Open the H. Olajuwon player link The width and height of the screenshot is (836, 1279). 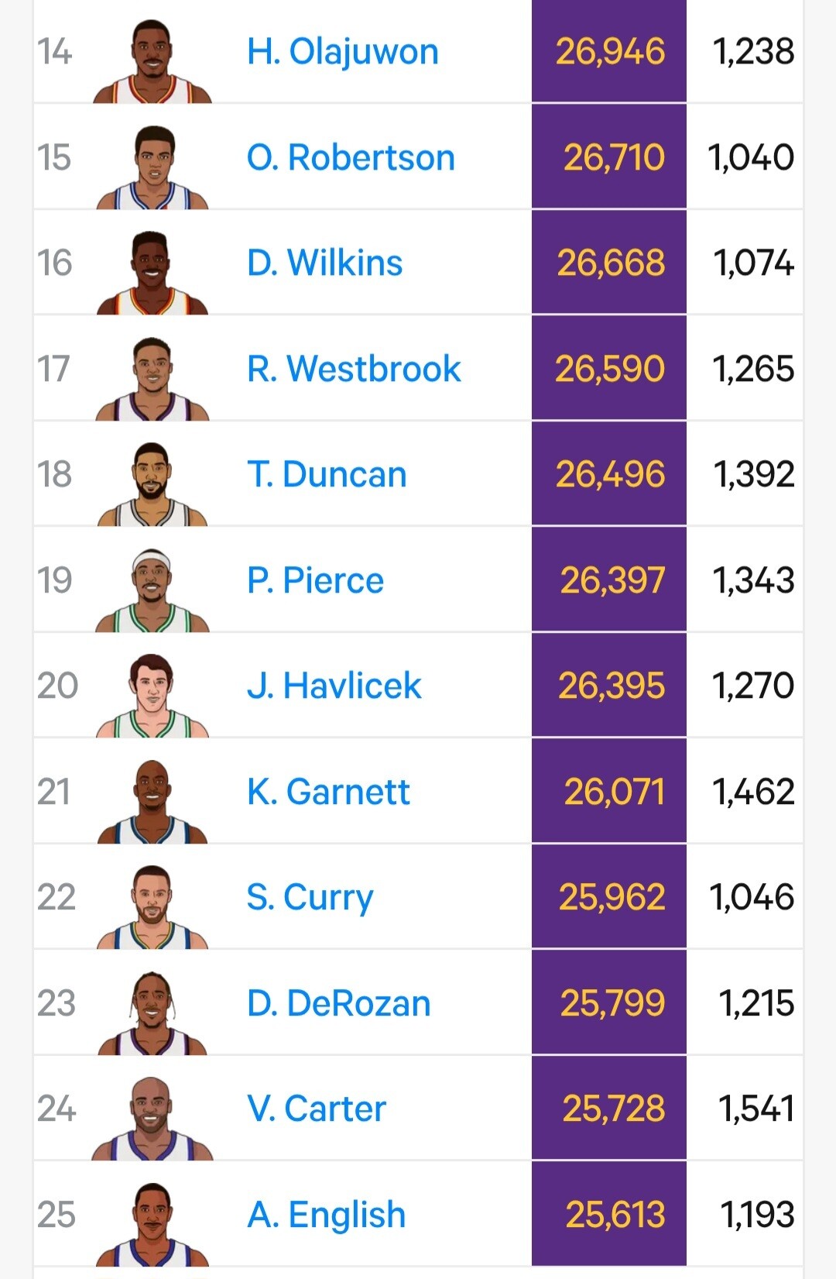pyautogui.click(x=342, y=53)
